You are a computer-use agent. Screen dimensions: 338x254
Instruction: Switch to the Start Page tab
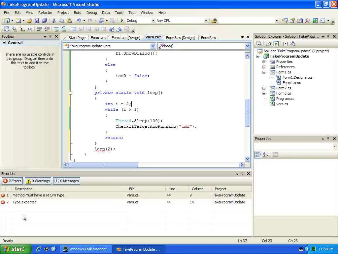click(77, 38)
